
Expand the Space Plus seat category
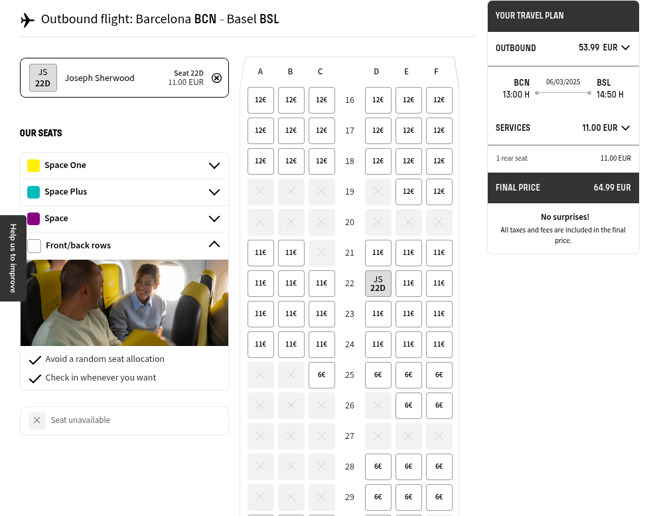click(x=214, y=192)
